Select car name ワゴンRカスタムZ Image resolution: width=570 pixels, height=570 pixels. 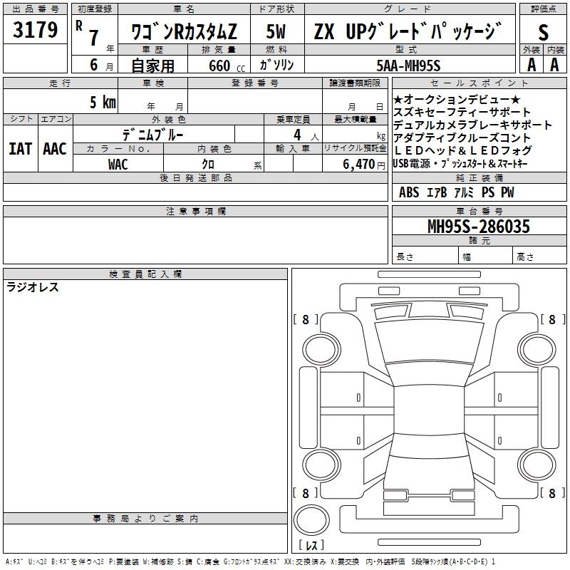184,31
